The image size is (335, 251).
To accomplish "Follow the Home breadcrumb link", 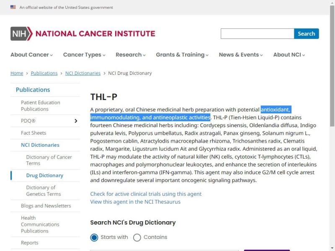I will click(x=17, y=73).
